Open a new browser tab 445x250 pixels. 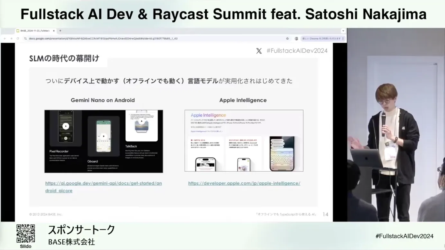click(x=60, y=30)
